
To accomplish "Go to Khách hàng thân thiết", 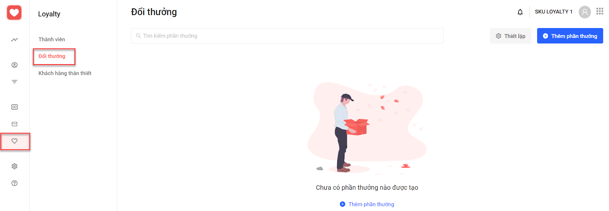I will [65, 73].
